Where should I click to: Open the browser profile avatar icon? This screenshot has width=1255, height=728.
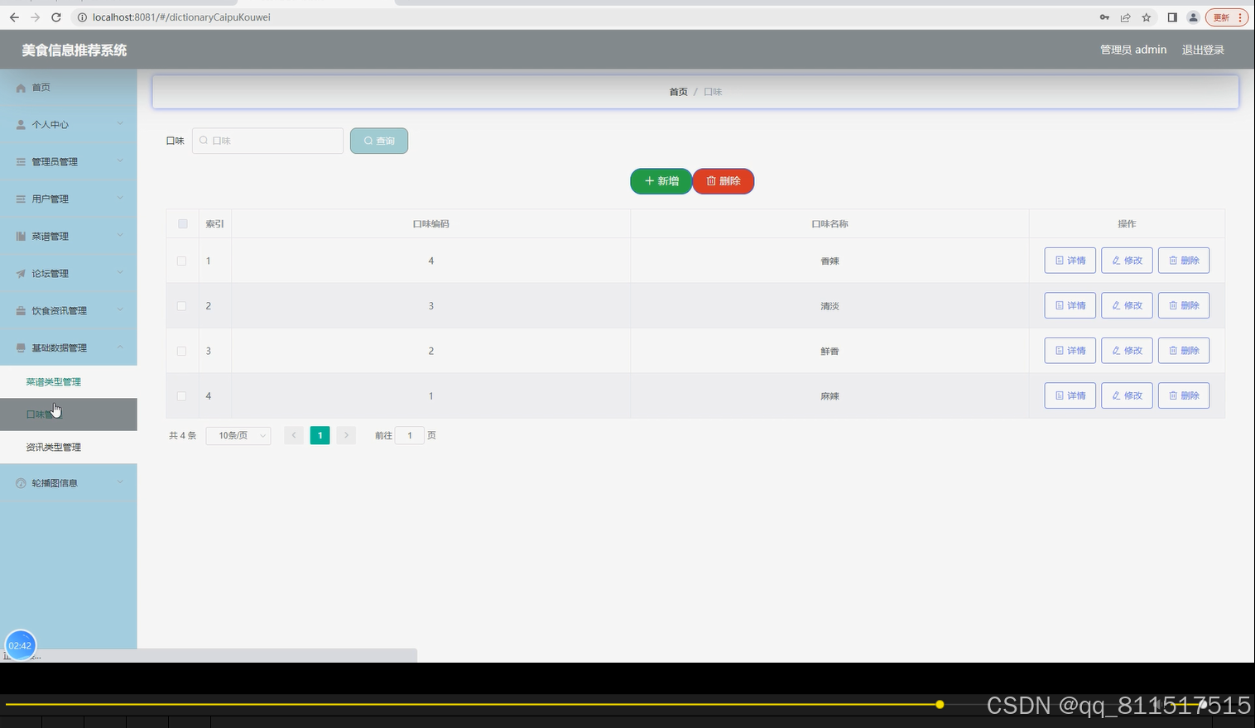pyautogui.click(x=1193, y=17)
